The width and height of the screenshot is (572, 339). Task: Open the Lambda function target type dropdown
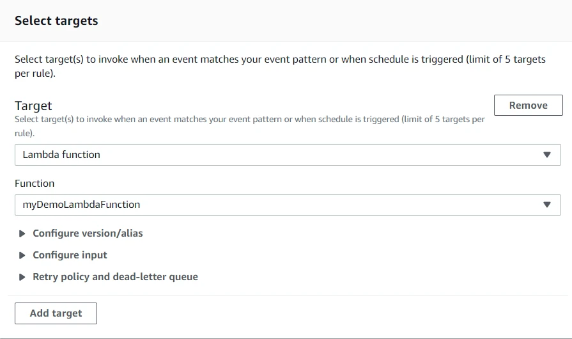288,155
